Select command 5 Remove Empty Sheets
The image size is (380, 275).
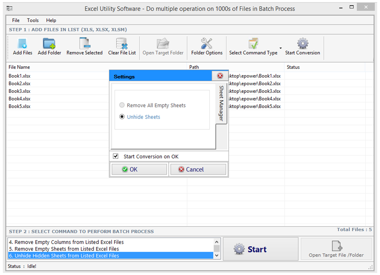[111, 249]
